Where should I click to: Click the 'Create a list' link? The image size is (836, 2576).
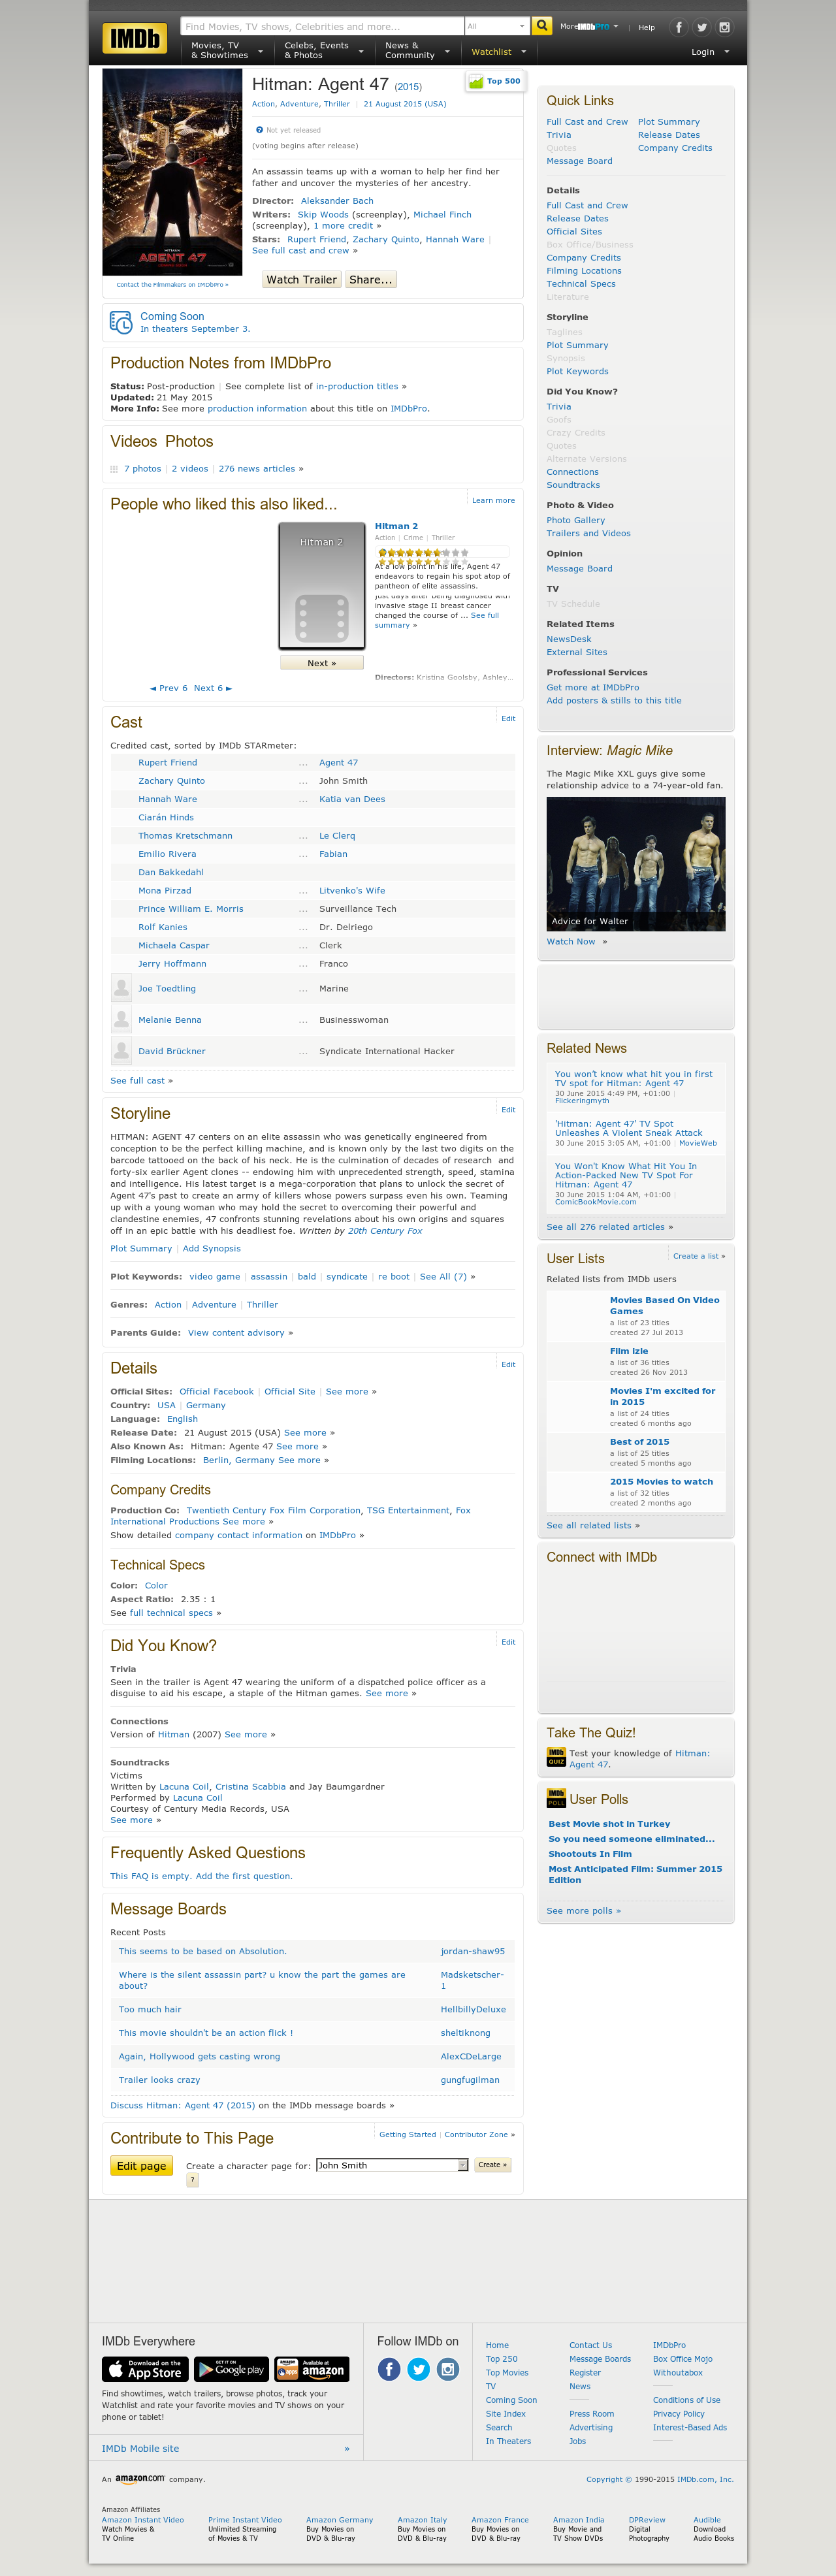[697, 1256]
